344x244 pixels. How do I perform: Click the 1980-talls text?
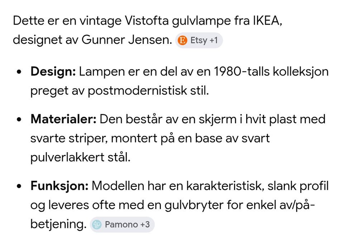[x=241, y=72]
